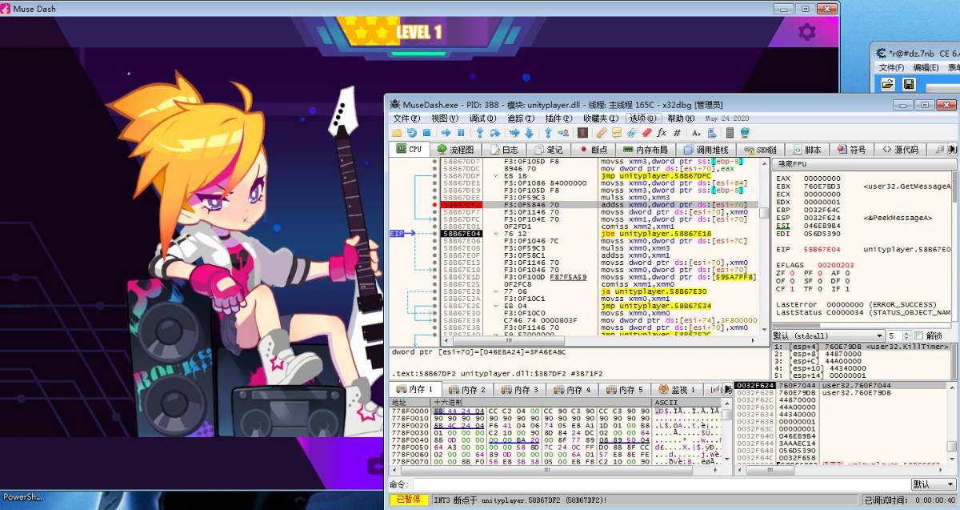
Task: Click the dark Scylla plugin icon in toolbar
Action: coord(582,132)
